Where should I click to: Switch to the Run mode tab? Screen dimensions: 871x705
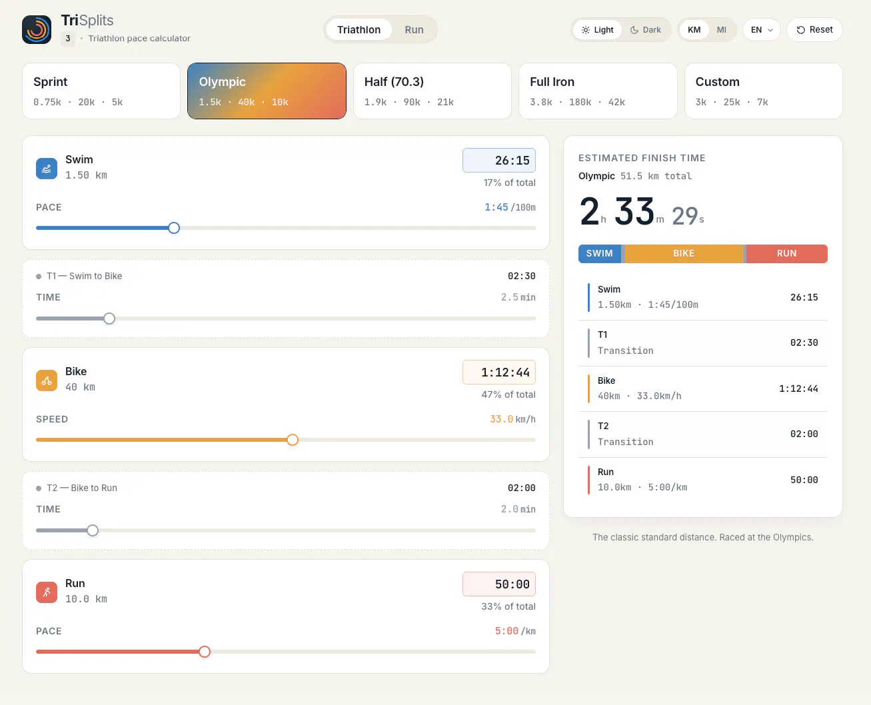(x=415, y=30)
